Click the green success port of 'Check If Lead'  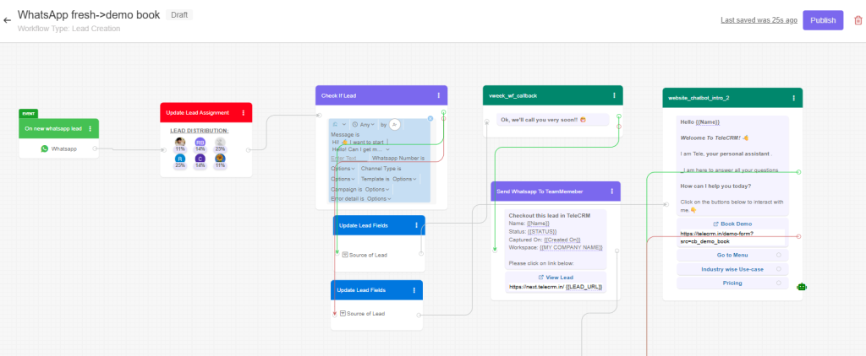point(443,112)
